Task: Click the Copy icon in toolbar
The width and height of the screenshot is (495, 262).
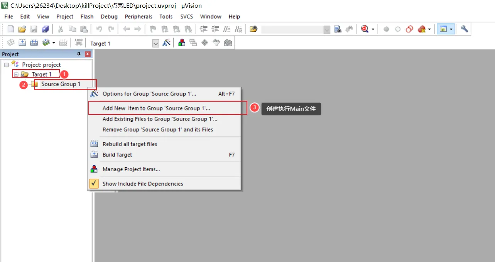Action: pyautogui.click(x=72, y=29)
